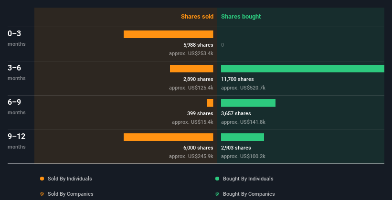Screen dimensions: 392x200
Task: Click the 0 bought value in 0–3 months
Action: click(x=222, y=45)
